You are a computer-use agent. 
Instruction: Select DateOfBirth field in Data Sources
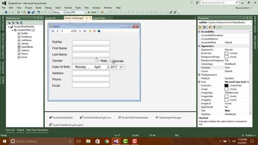[x=27, y=47]
